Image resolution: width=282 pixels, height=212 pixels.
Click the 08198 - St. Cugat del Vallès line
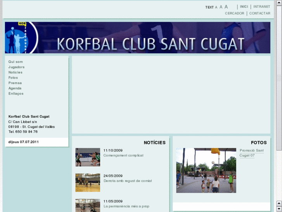(31, 127)
